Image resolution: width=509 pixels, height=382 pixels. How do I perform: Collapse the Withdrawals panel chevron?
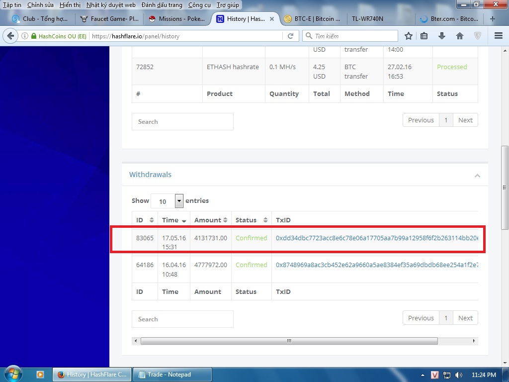(x=477, y=176)
